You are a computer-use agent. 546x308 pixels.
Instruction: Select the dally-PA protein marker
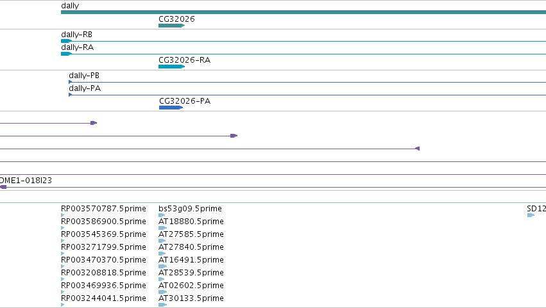[x=71, y=95]
